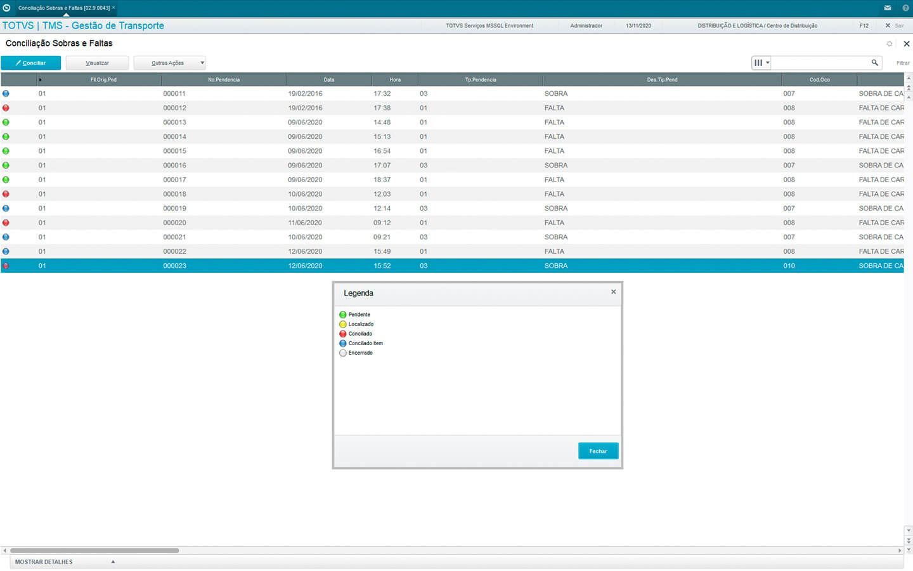Click the Conciliar button

[31, 63]
